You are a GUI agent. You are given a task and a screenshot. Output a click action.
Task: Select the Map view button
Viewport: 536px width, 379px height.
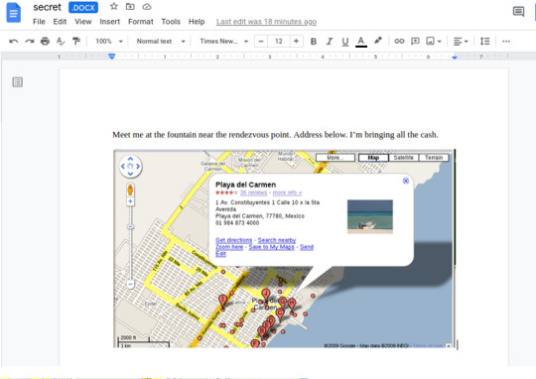373,158
